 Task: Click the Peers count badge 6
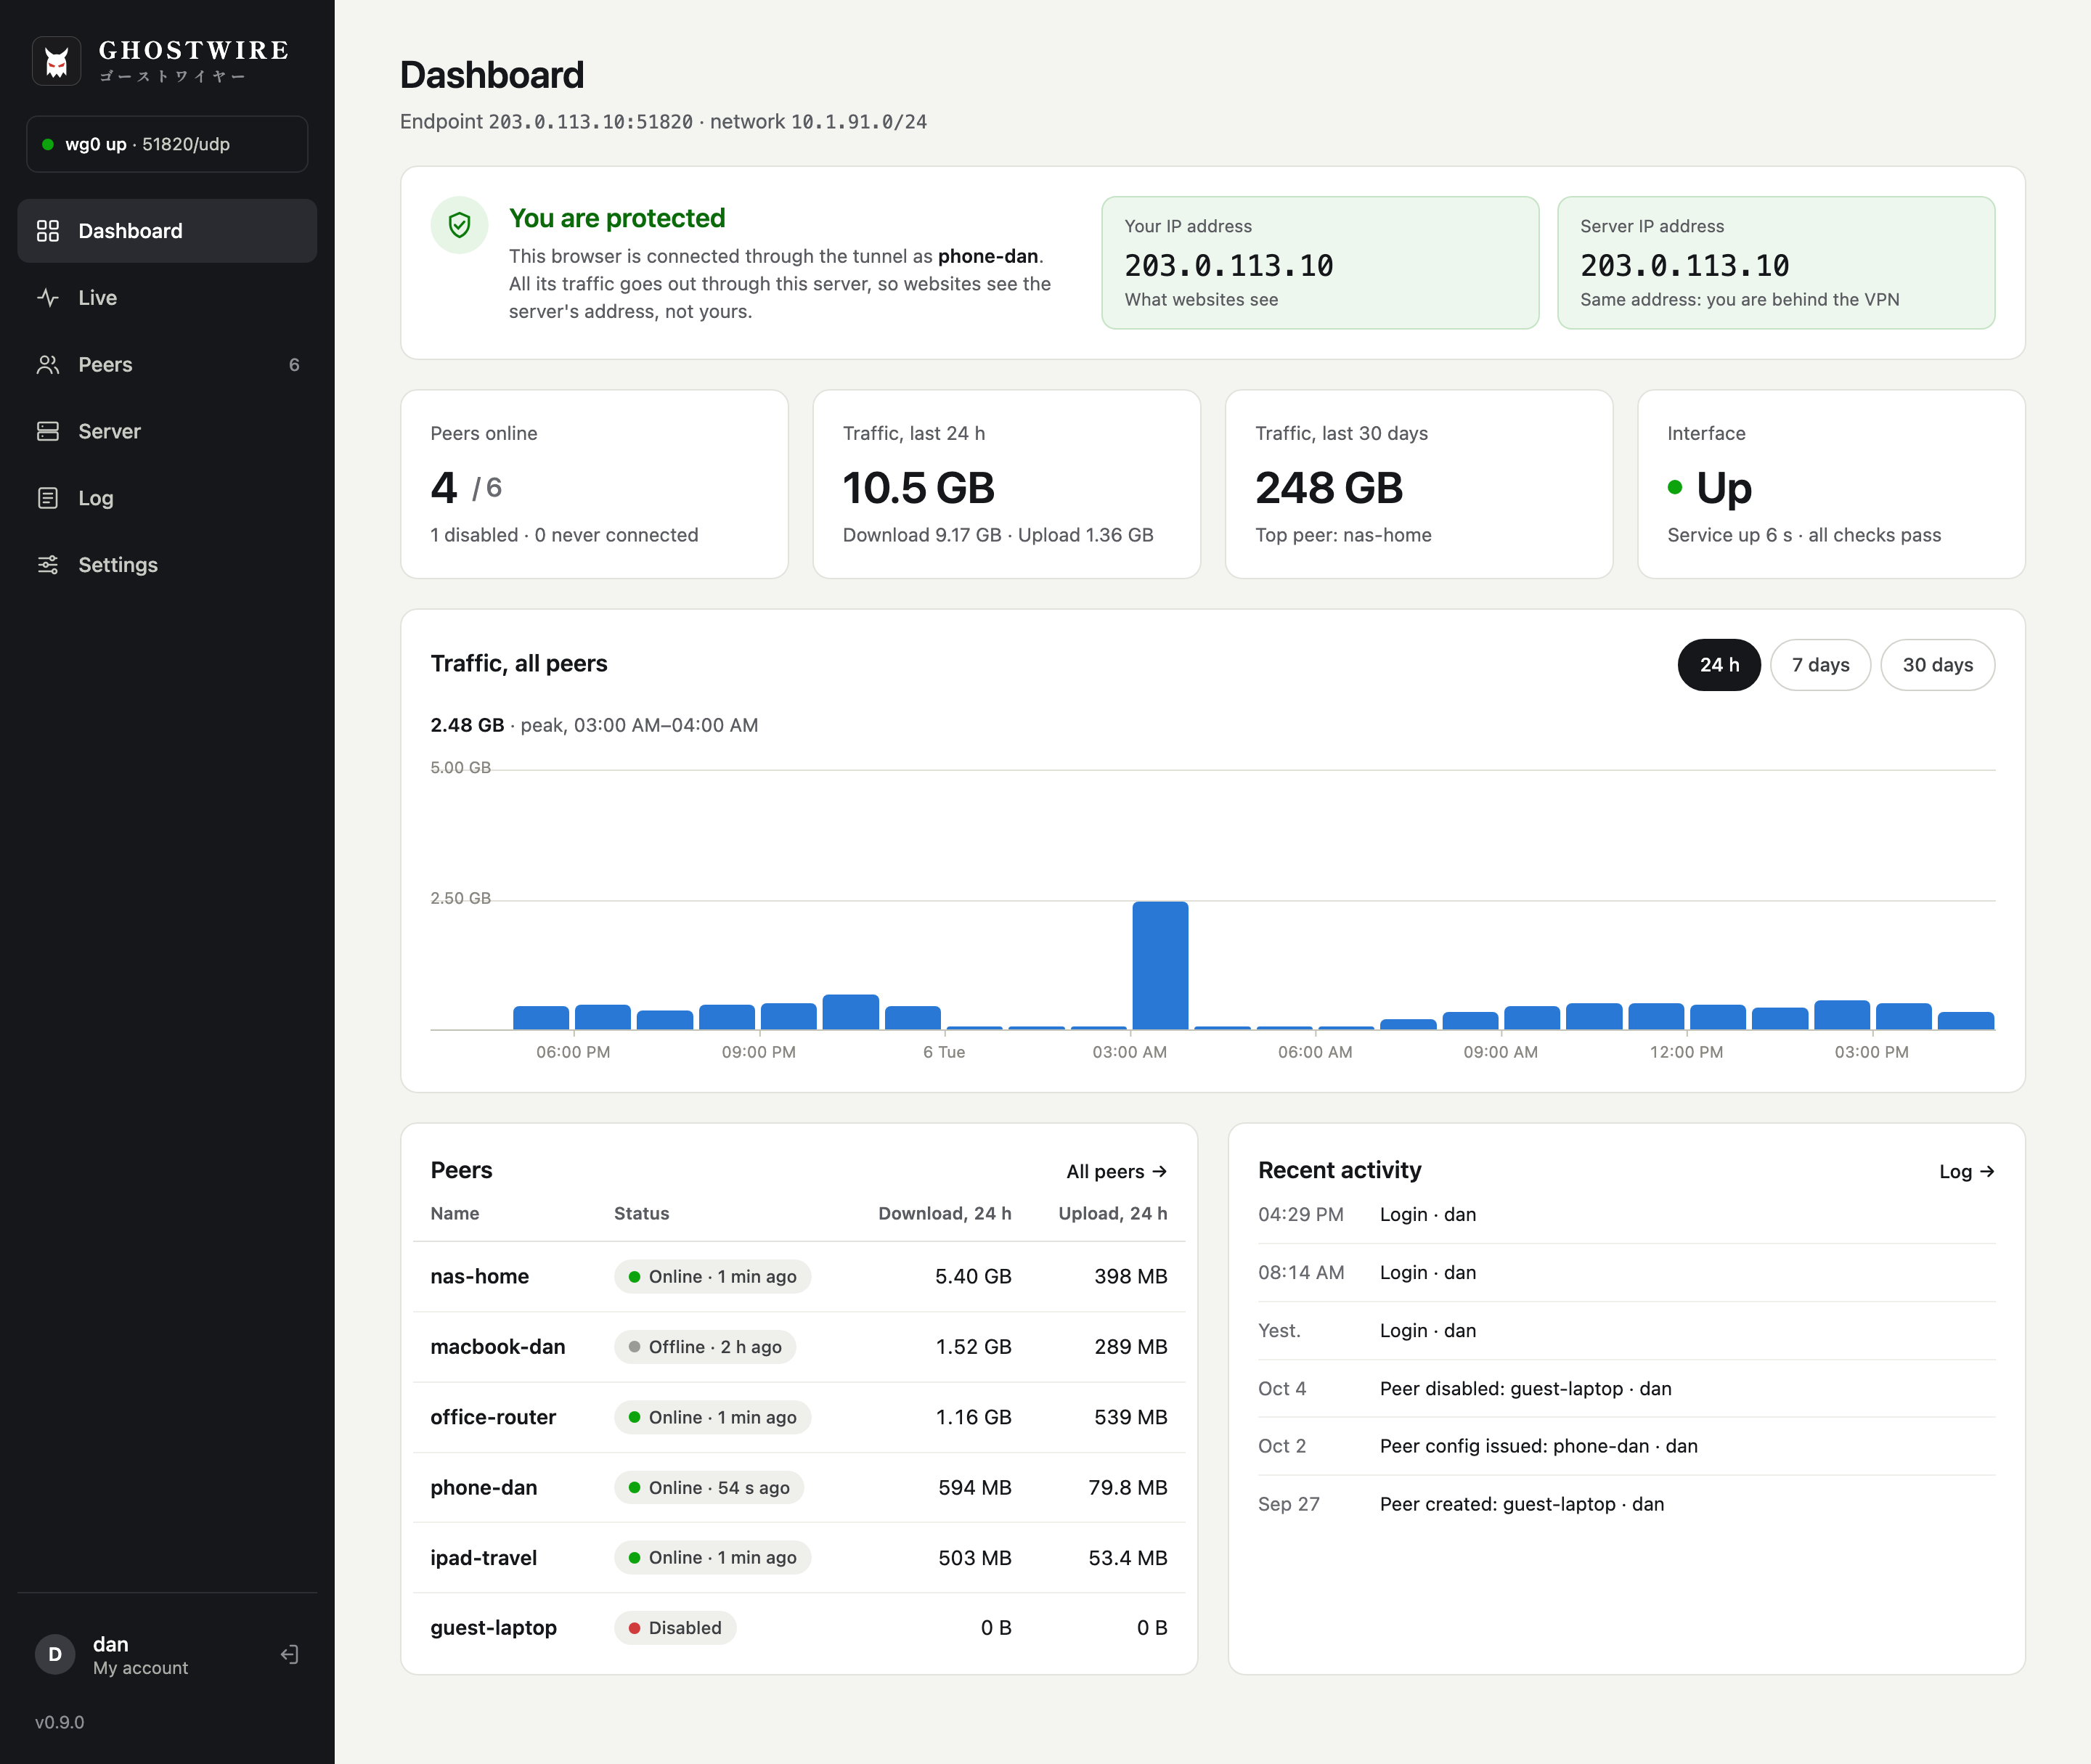(294, 365)
